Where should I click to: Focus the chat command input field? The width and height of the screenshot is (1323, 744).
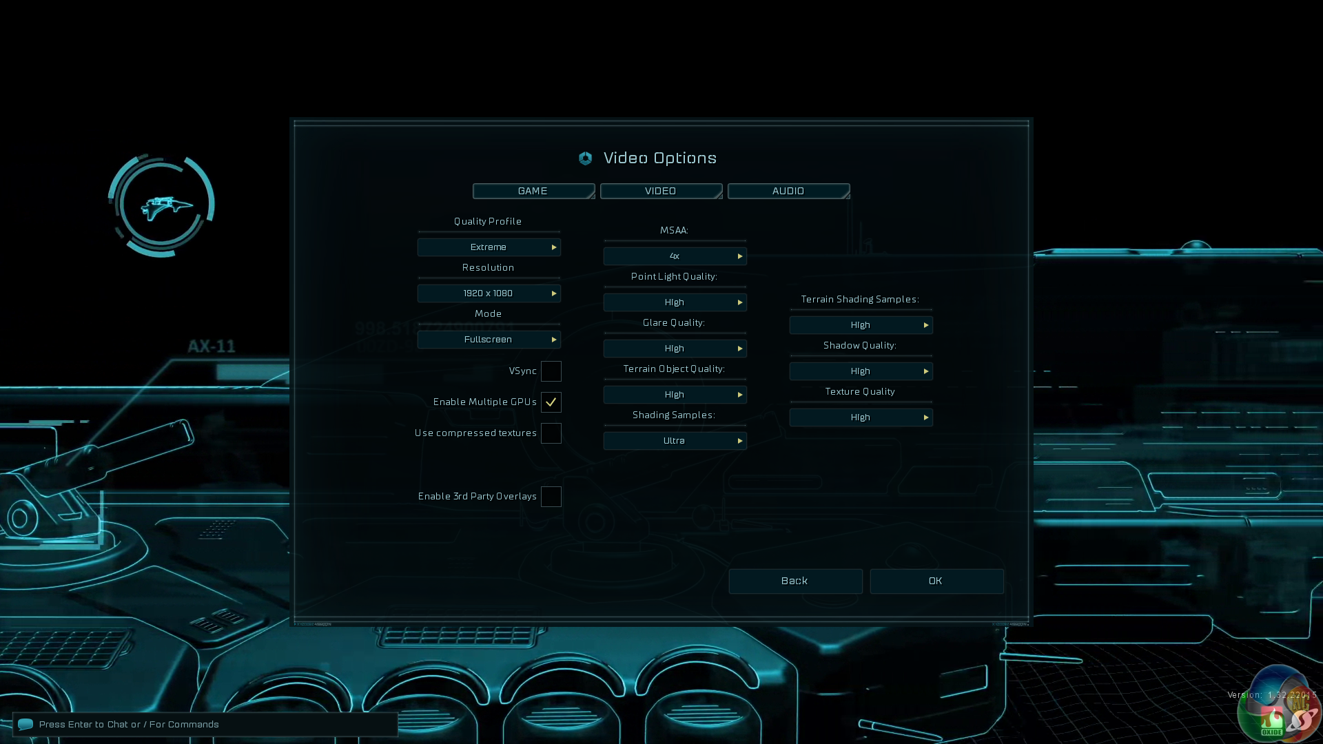point(205,725)
